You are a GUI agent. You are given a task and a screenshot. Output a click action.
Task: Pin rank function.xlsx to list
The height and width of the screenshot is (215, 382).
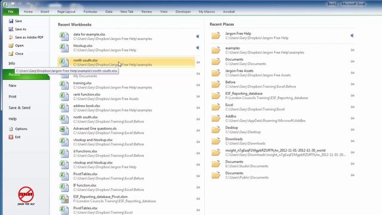[x=198, y=97]
